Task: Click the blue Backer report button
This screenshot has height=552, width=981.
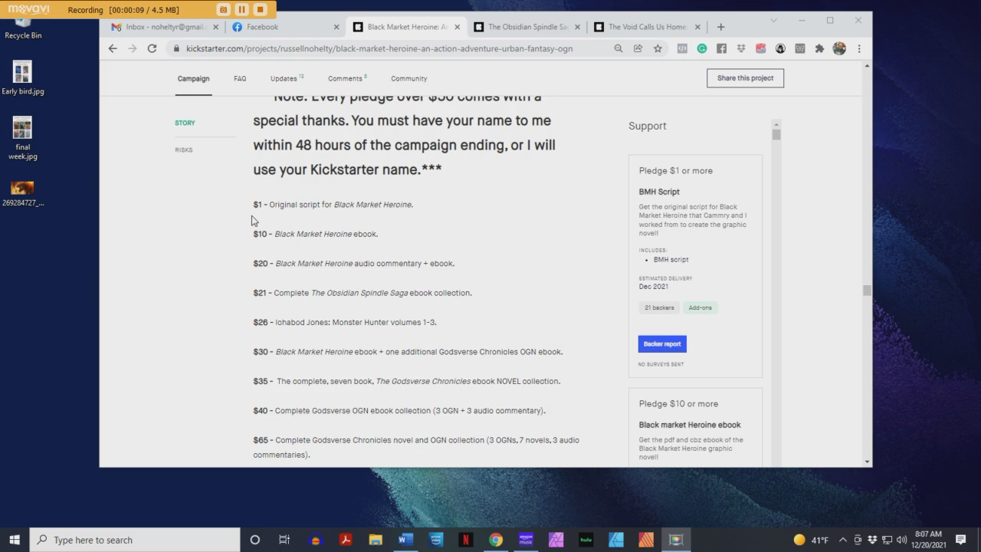Action: (662, 344)
